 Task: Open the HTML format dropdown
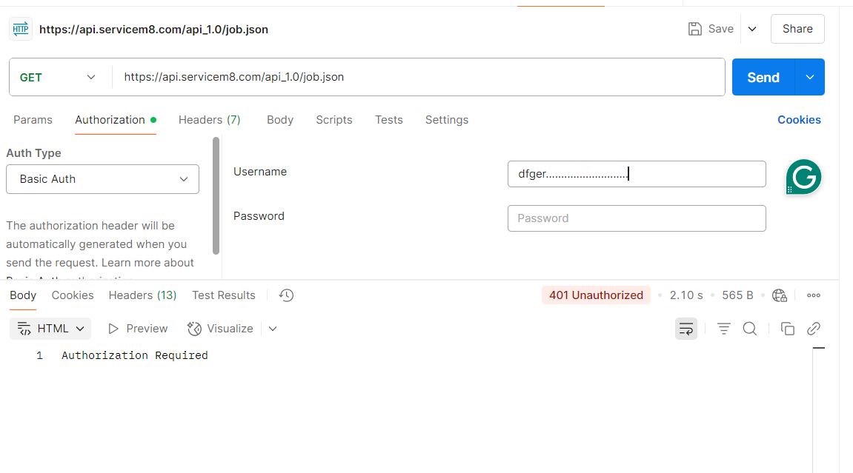[x=50, y=329]
